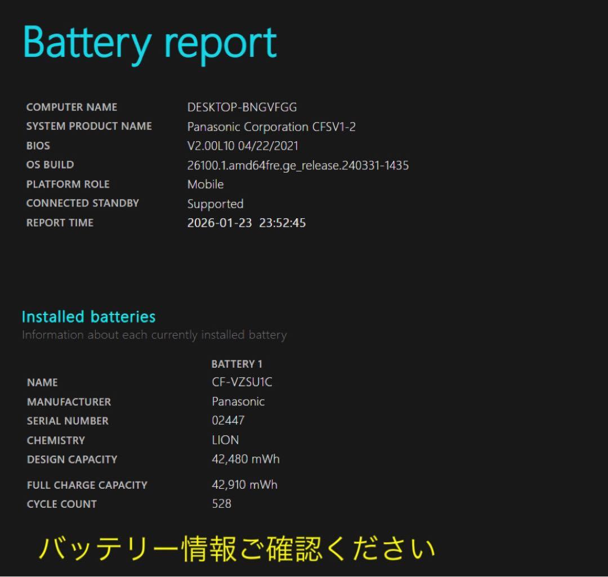Select the Panasonic manufacturer value
This screenshot has width=608, height=577.
(239, 402)
